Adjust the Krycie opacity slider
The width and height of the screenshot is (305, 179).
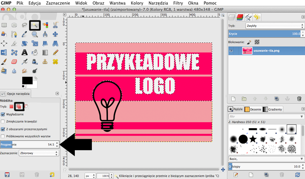click(266, 34)
